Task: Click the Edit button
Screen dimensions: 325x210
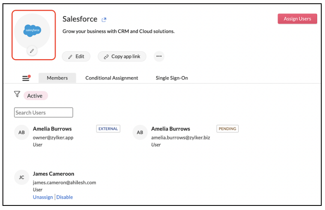Action: coord(76,57)
